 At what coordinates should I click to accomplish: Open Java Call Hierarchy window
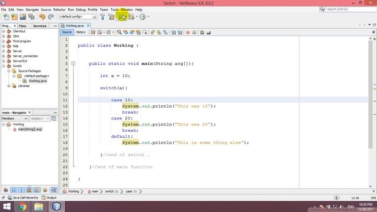[23, 198]
